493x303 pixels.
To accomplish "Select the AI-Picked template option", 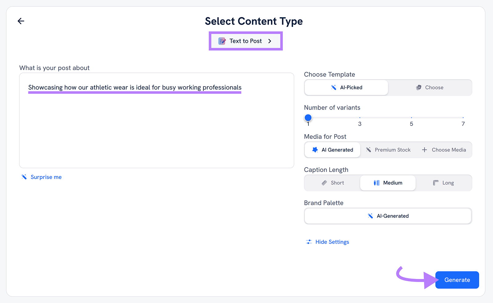I will click(x=346, y=87).
